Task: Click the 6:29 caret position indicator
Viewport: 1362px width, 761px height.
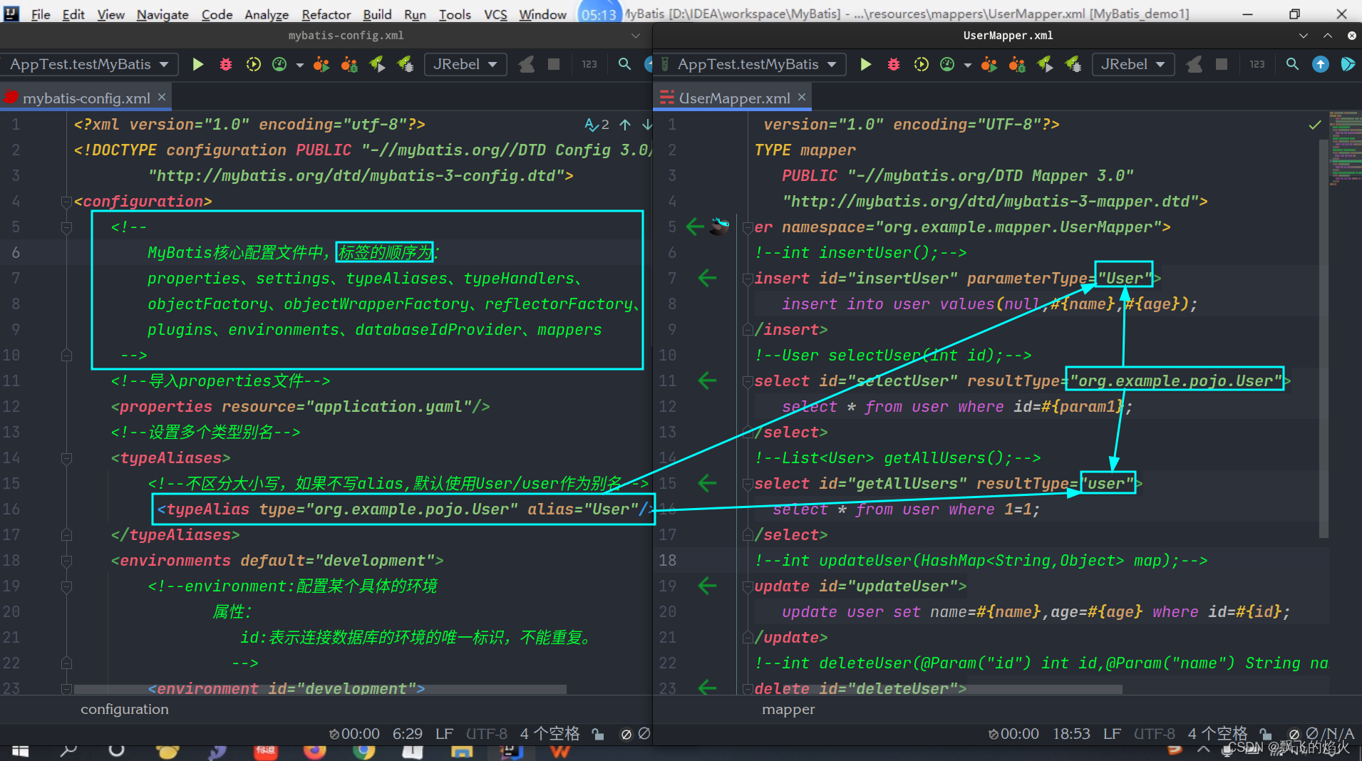Action: tap(408, 734)
